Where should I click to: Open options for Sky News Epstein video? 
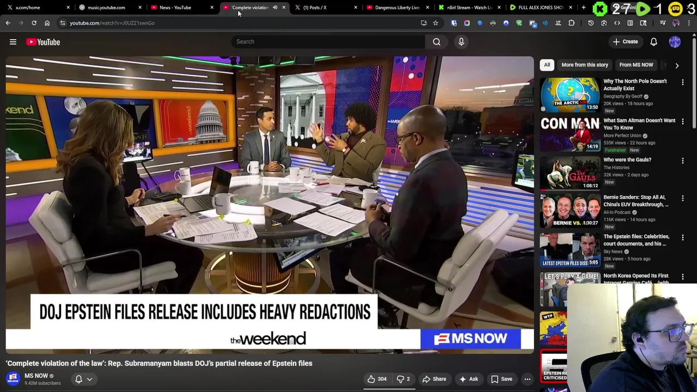pyautogui.click(x=683, y=237)
